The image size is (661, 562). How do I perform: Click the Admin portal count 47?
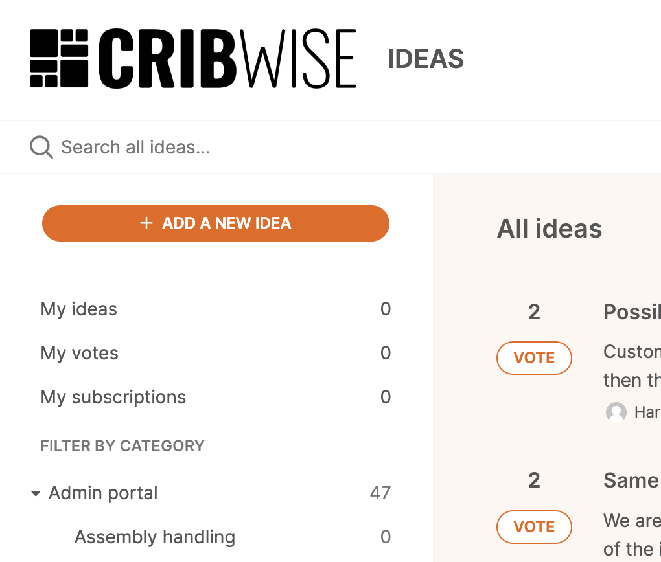380,493
